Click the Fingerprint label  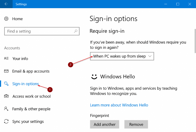point(99,116)
